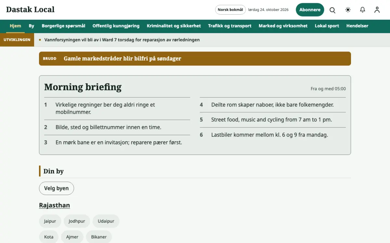Select the Bikaner city chip

point(99,237)
